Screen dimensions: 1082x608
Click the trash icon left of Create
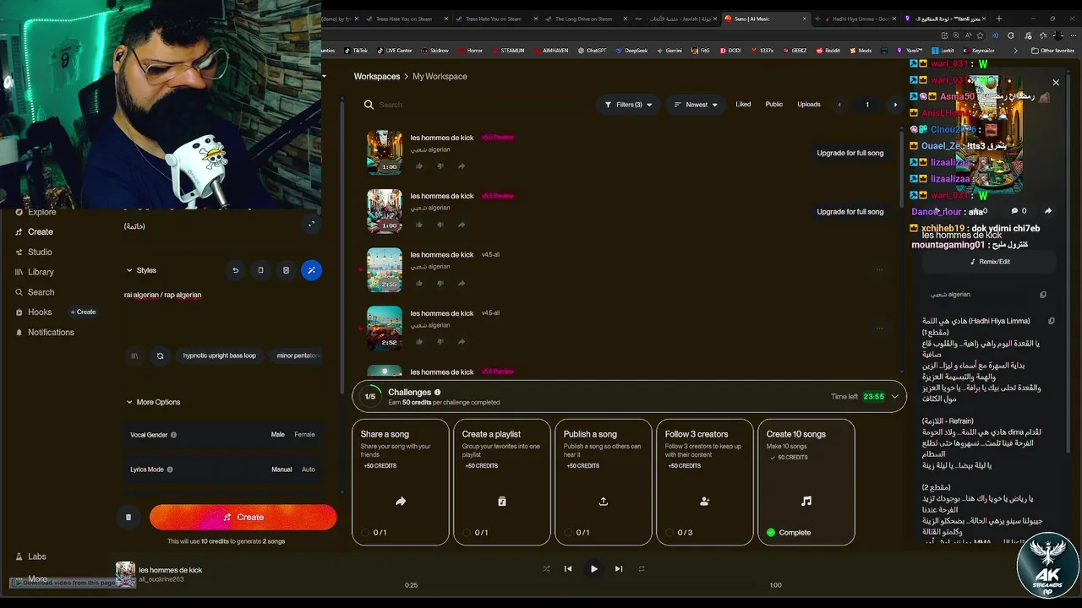click(x=128, y=517)
